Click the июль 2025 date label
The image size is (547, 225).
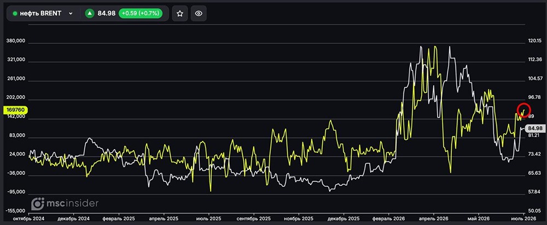[209, 219]
